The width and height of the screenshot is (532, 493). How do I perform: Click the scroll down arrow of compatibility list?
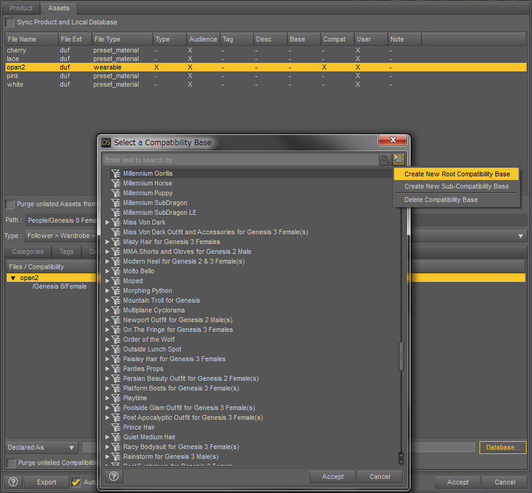click(401, 461)
